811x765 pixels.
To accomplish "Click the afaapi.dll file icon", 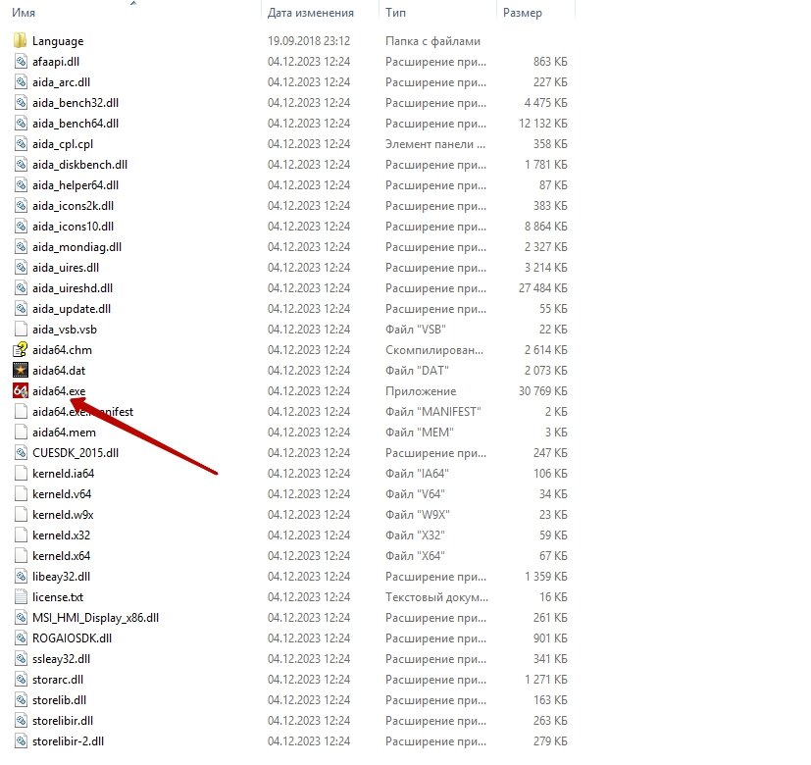I will click(21, 62).
